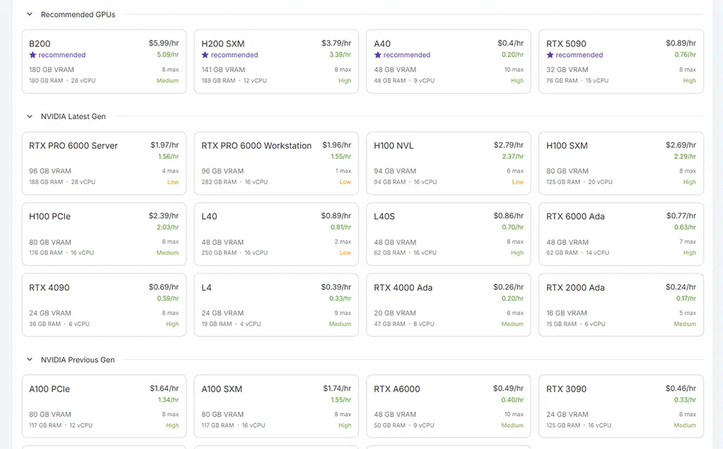Pick the RTX 4000 Ada card

point(449,305)
